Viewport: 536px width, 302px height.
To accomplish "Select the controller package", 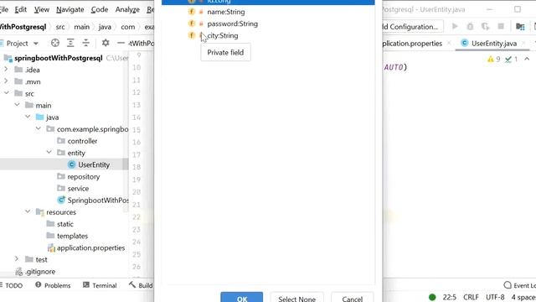I will (x=82, y=141).
